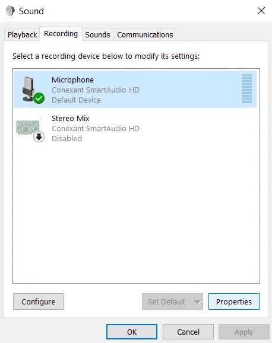Screen dimensions: 272x343
Task: Open microphone Properties
Action: pyautogui.click(x=234, y=301)
